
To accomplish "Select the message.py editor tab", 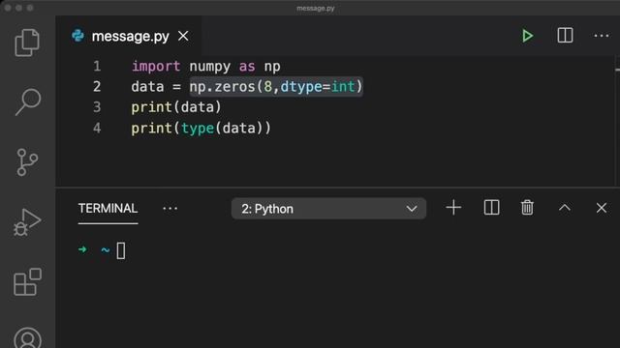I will (x=129, y=36).
